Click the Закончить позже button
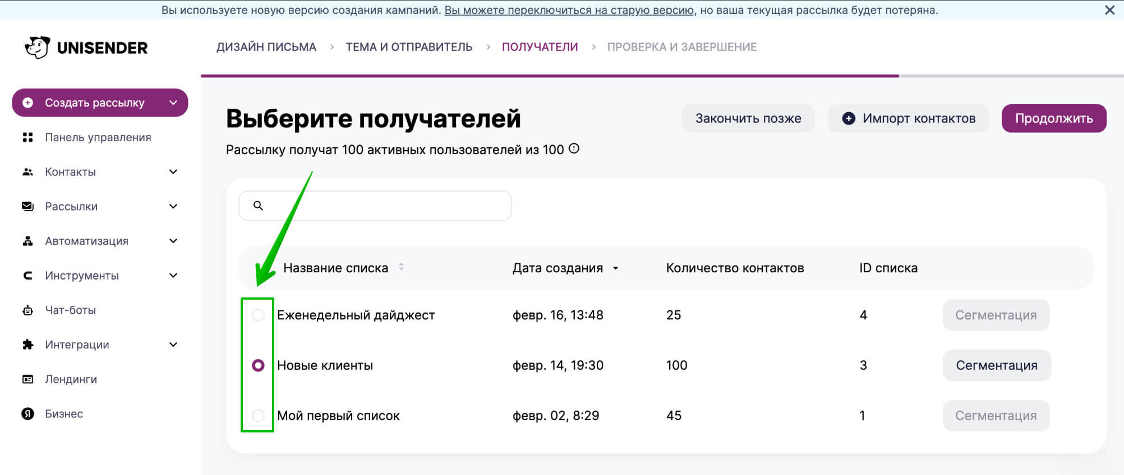Screen dimensions: 1124x475 (x=748, y=118)
